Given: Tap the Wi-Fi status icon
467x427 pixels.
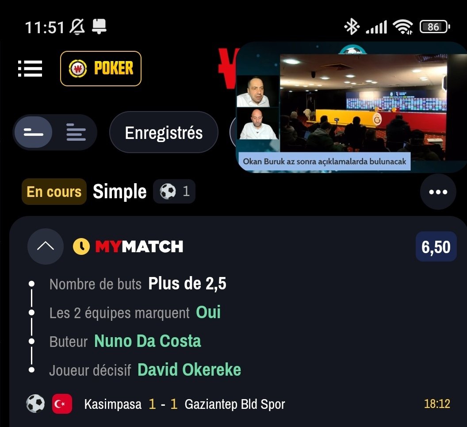Looking at the screenshot, I should tap(403, 27).
